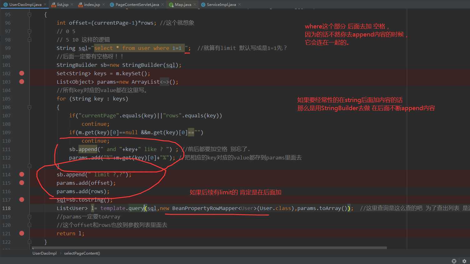Close the UserDaoImpl.java tab
The image size is (470, 264).
[45, 4]
